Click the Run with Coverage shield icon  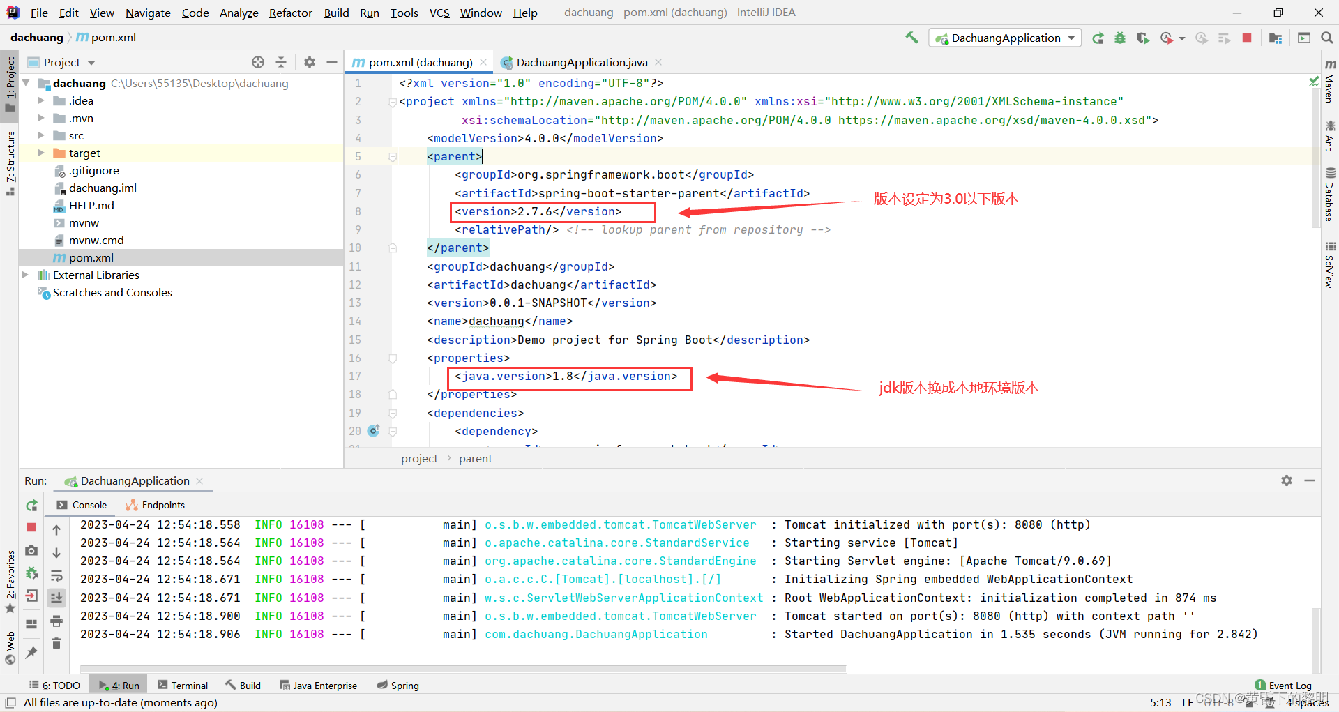(x=1142, y=38)
